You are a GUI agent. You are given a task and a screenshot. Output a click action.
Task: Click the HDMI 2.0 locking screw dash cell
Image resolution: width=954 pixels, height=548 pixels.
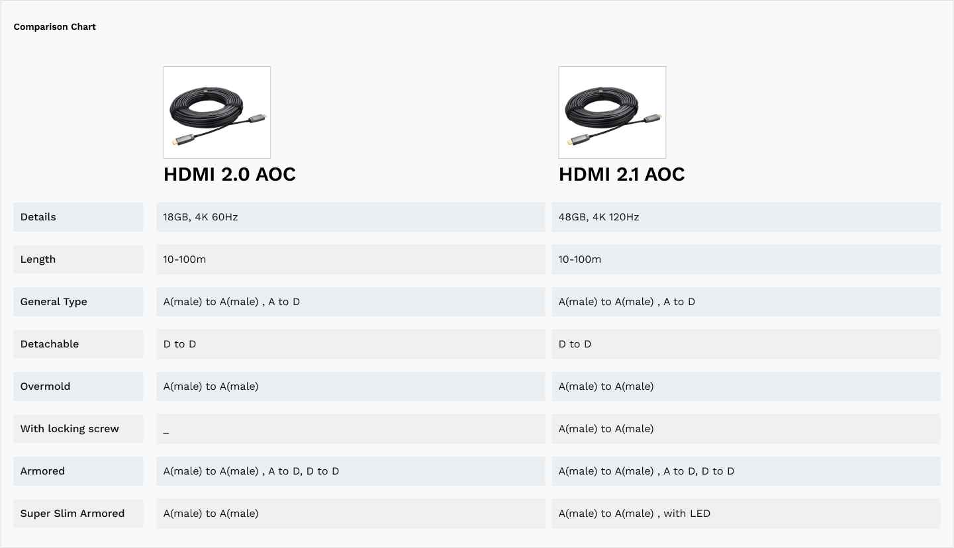click(x=166, y=430)
